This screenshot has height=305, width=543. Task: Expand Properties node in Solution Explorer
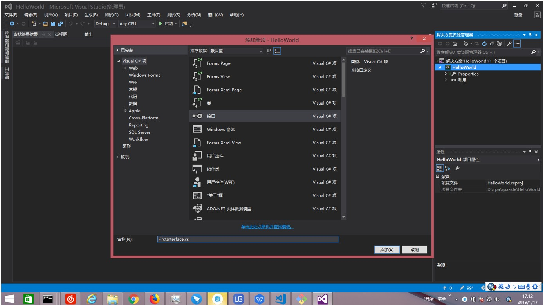[446, 74]
